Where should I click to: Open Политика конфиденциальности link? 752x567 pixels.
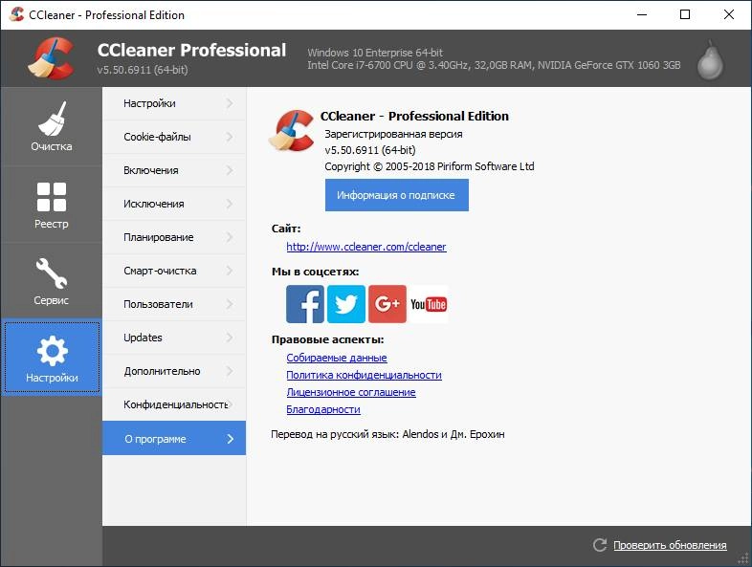pos(364,375)
